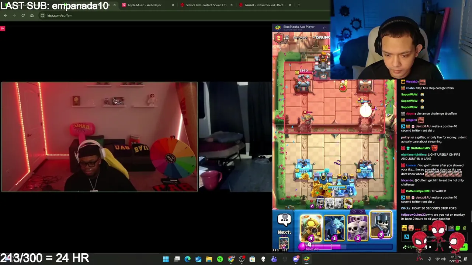The width and height of the screenshot is (472, 265).
Task: Click username tricendo in chat
Action: (407, 180)
